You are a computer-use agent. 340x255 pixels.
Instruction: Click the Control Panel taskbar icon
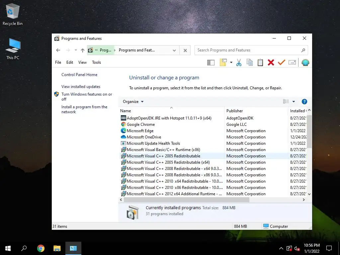tap(73, 248)
